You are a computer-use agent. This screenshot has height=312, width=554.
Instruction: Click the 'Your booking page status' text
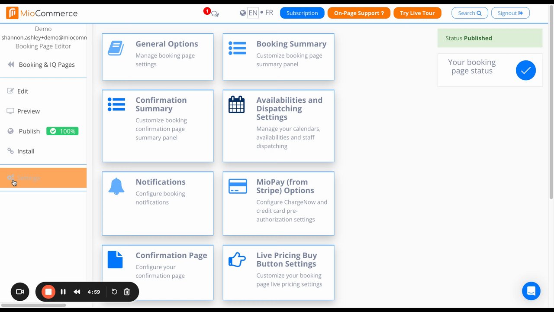click(x=472, y=67)
